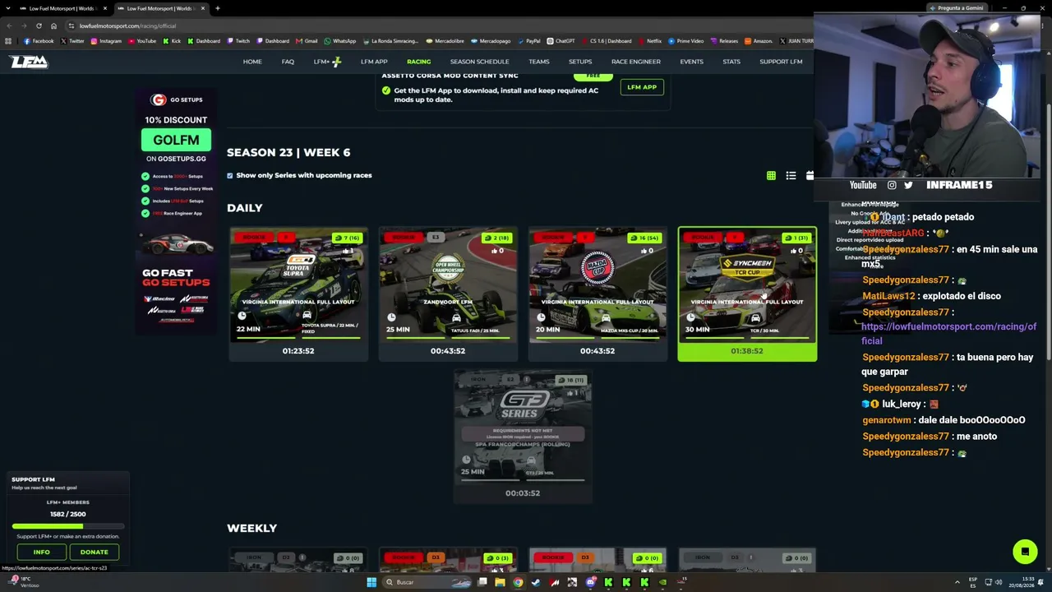Open the Open Wheel Championship Zandvoort card
Screen dimensions: 1052x592
pos(448,294)
